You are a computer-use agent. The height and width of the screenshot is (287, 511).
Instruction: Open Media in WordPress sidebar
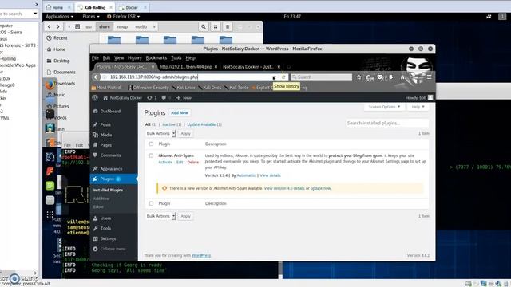tap(106, 135)
